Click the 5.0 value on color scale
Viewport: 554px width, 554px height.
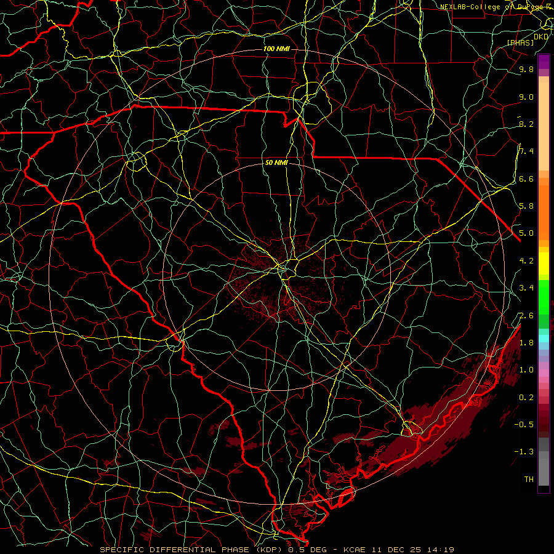(x=526, y=233)
